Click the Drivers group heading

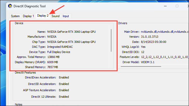coord(123,23)
